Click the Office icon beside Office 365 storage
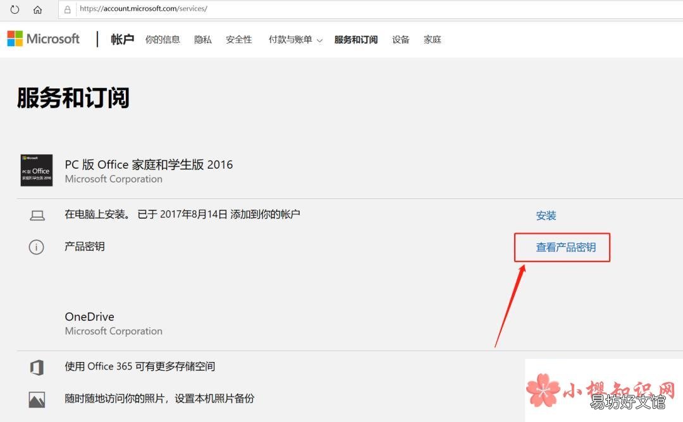This screenshot has width=683, height=422. (37, 368)
